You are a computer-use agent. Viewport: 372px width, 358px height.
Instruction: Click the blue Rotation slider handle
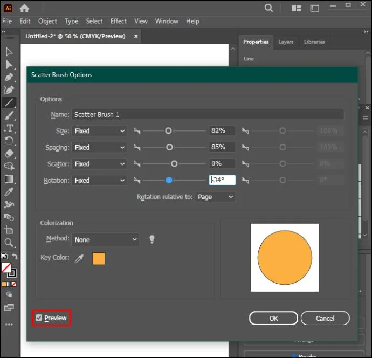click(x=169, y=180)
